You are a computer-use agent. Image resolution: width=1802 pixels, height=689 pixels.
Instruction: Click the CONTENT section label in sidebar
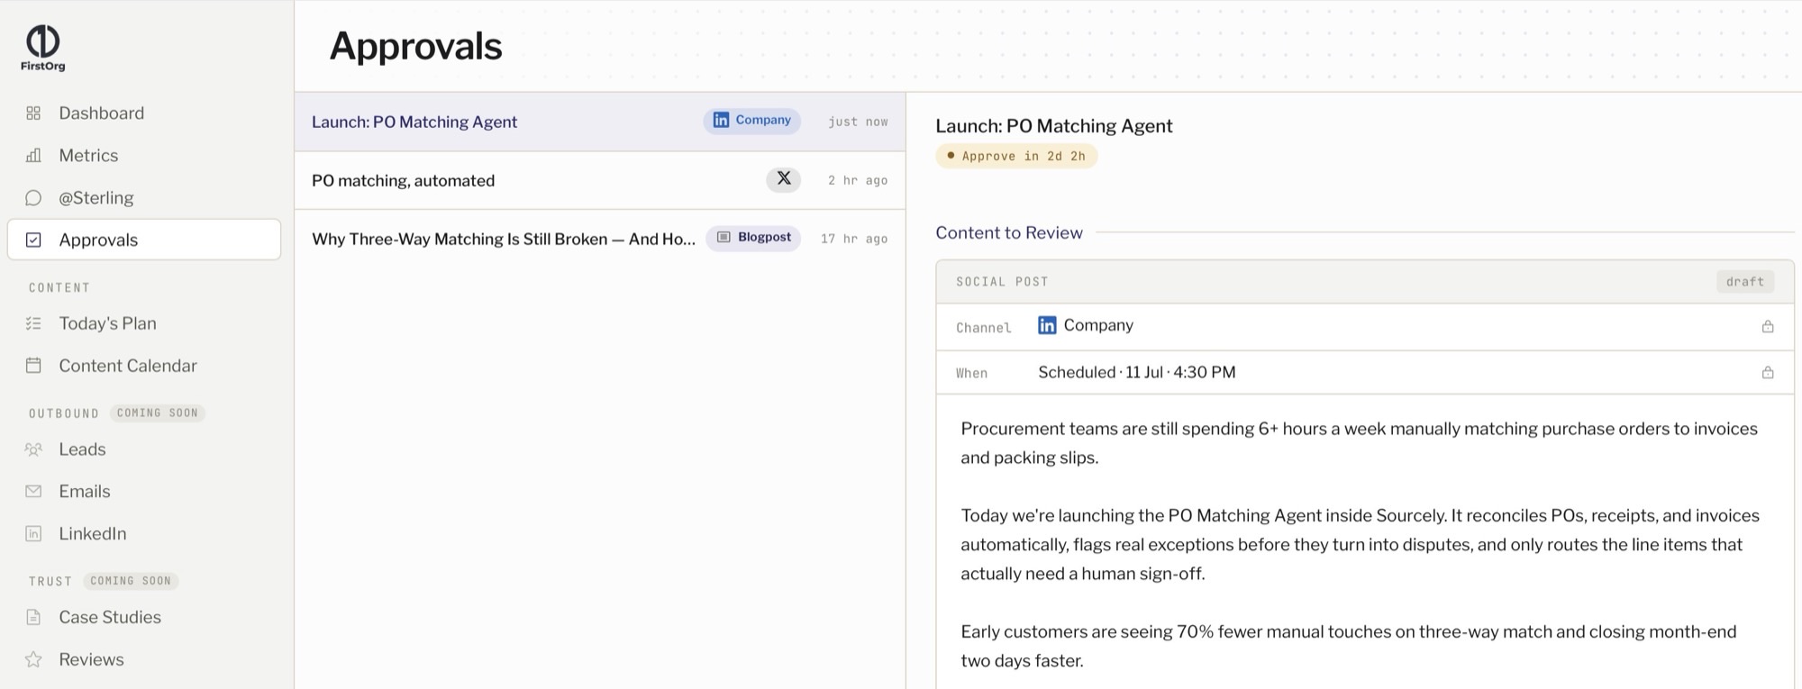pos(59,288)
